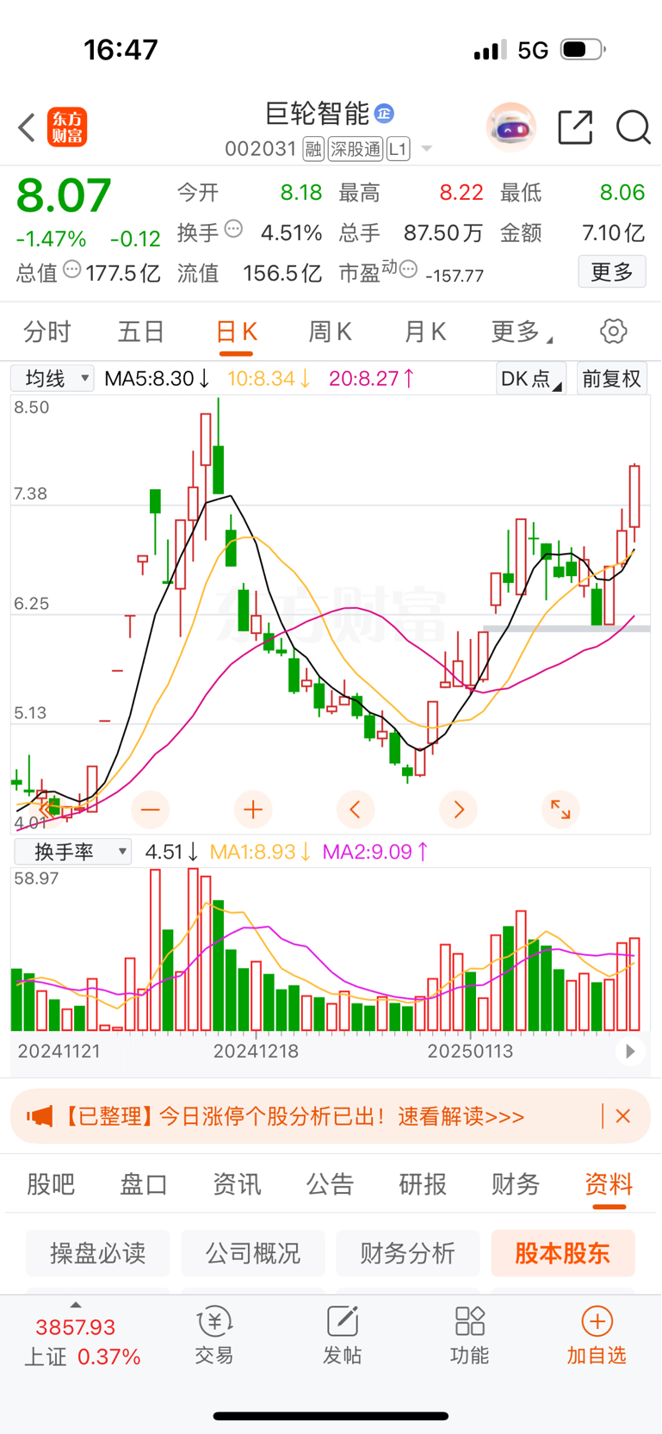Tap the turnover rate bar chart

pos(331,950)
